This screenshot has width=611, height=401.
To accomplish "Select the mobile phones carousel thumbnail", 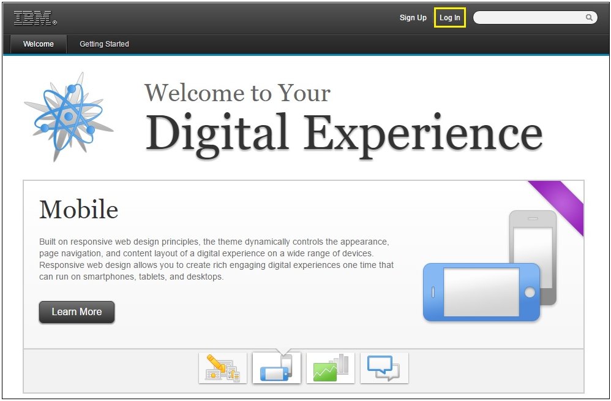I will coord(277,368).
